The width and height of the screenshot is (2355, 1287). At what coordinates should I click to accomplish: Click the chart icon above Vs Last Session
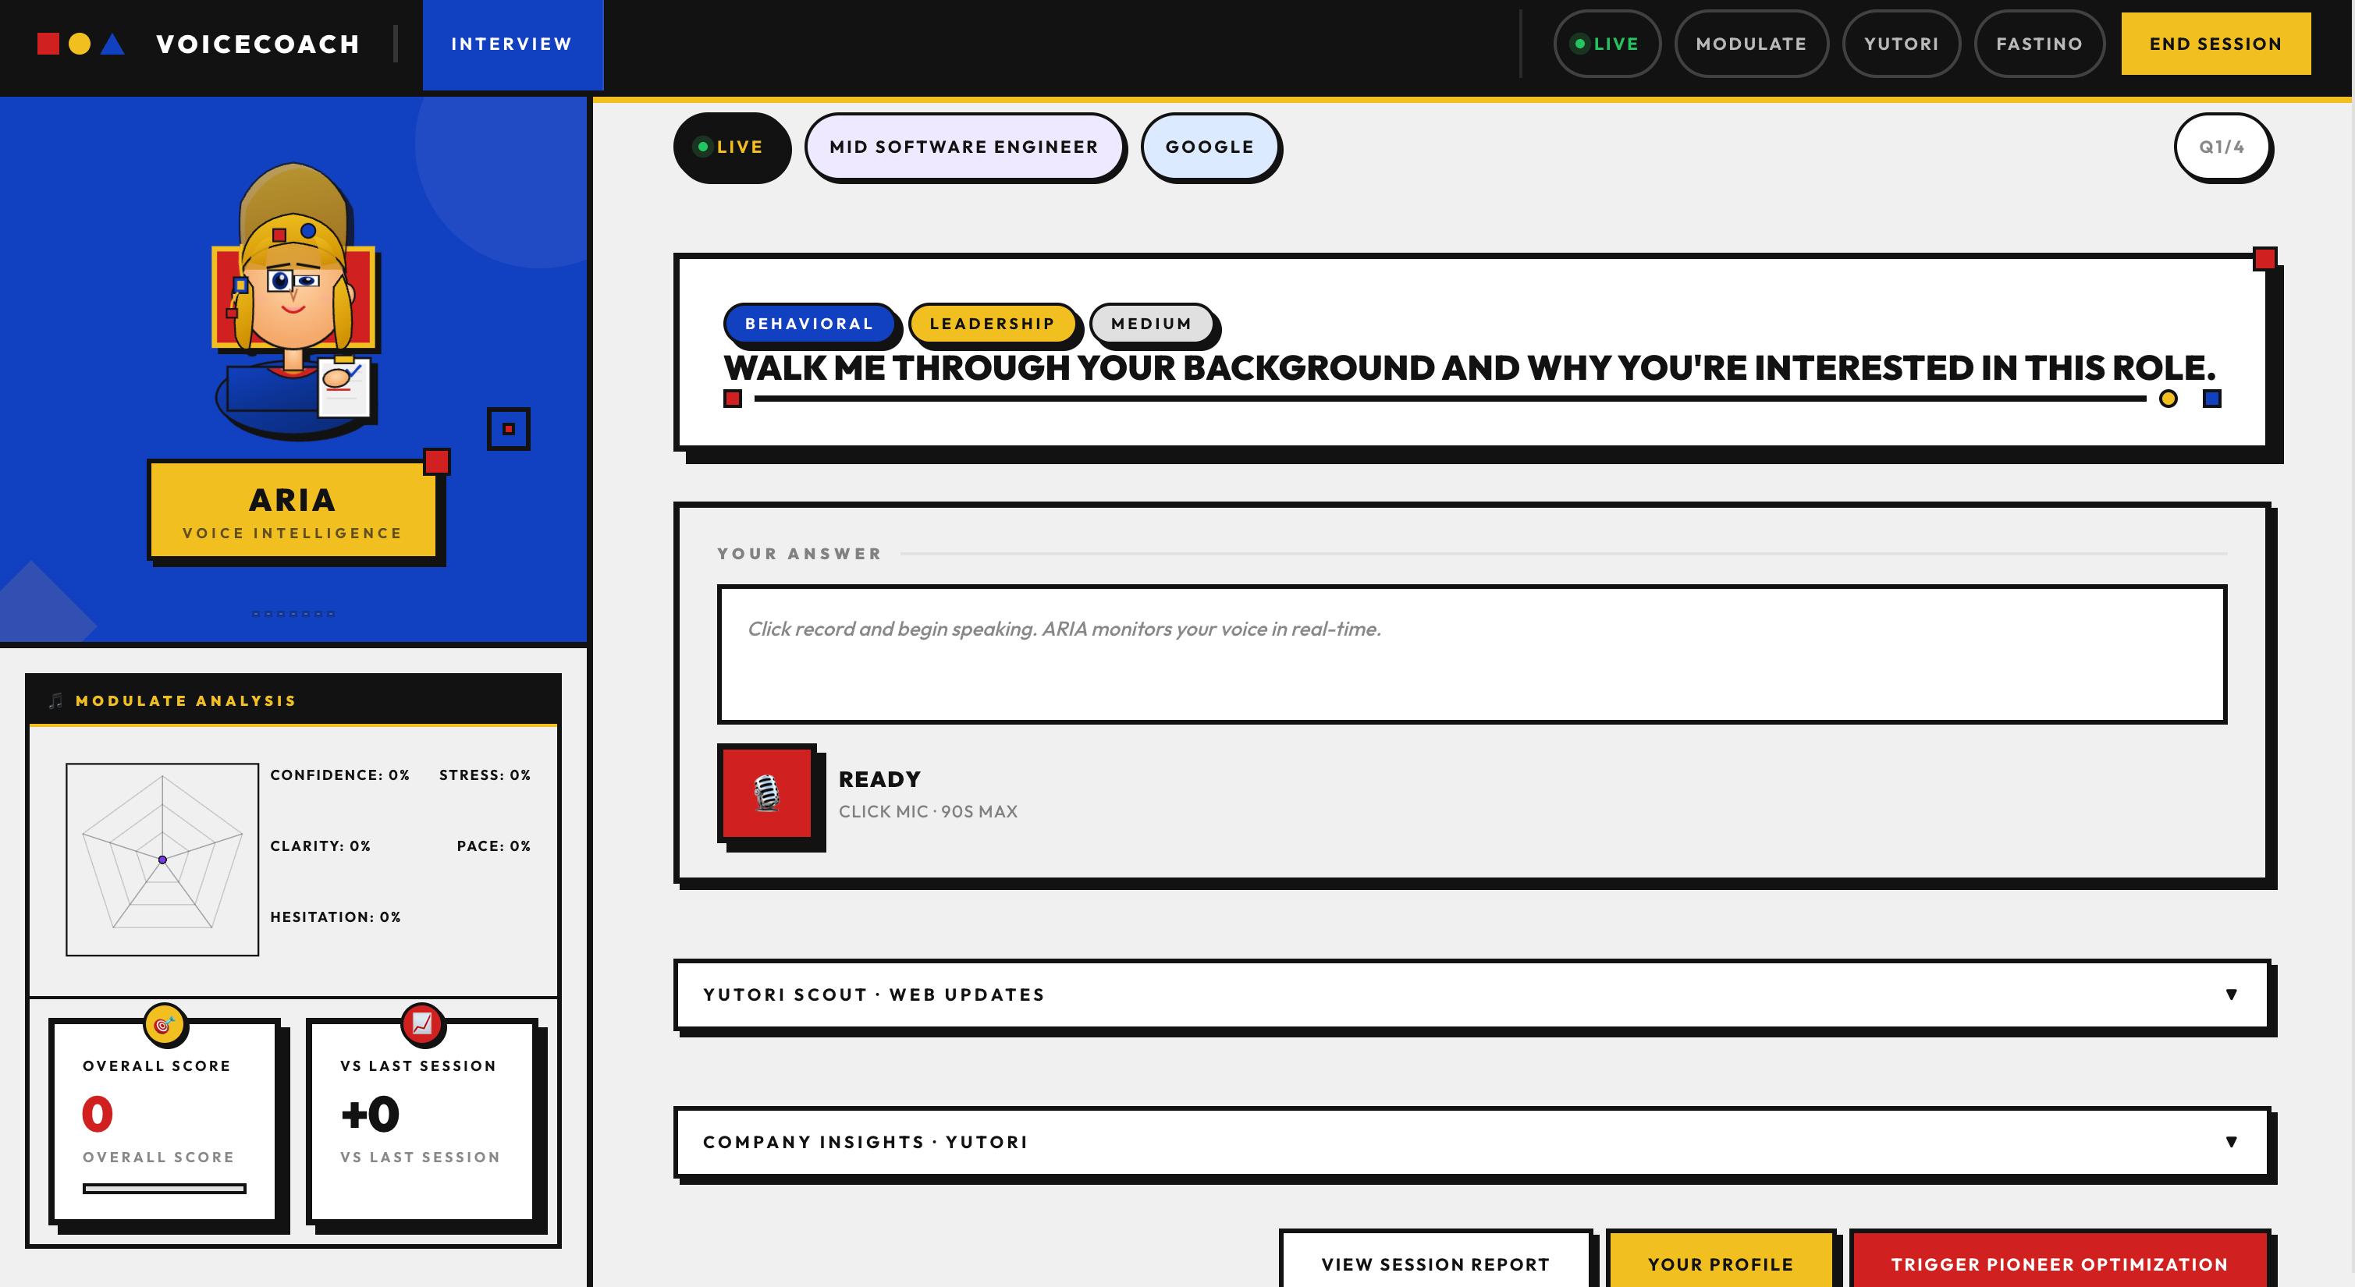point(422,1025)
